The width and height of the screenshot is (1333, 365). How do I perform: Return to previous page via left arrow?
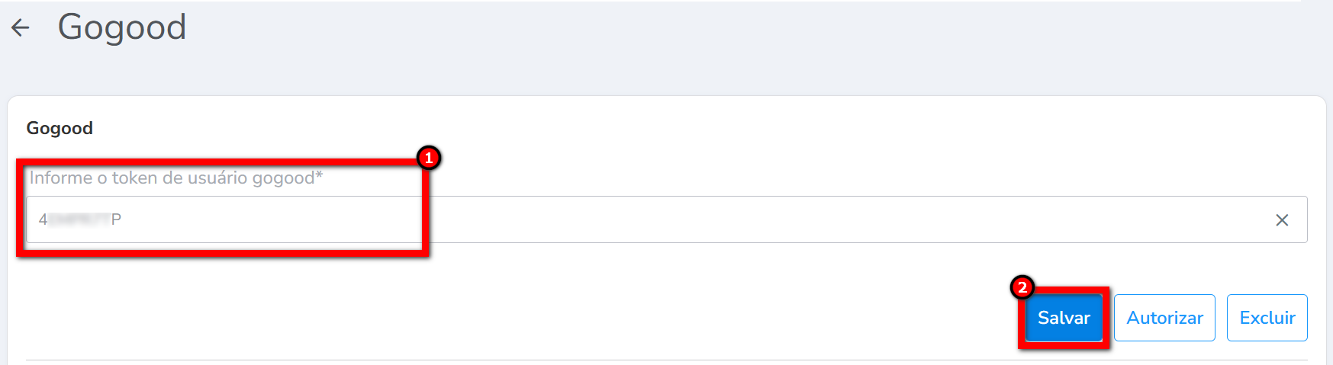[21, 28]
